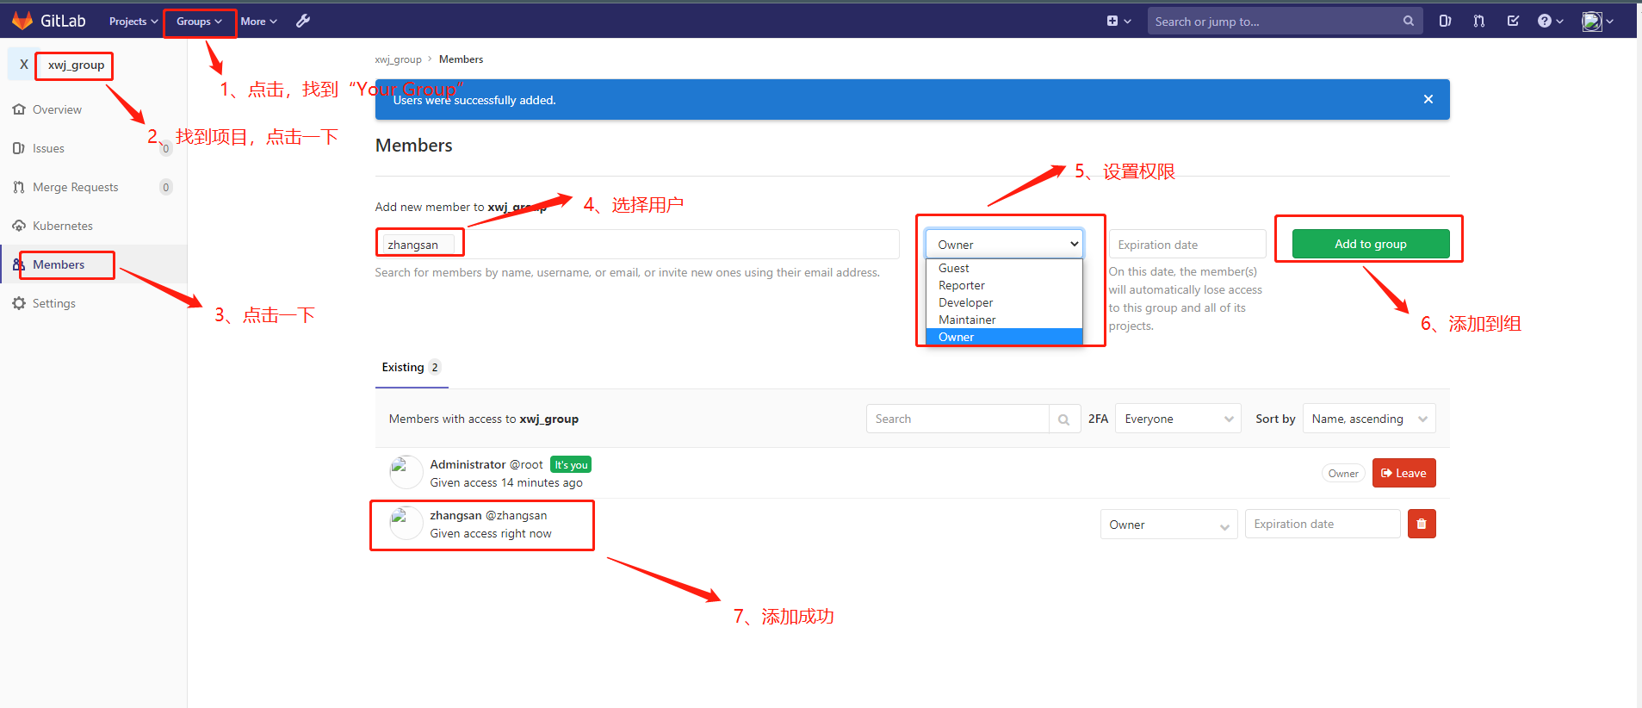Focus the members Search input field
The width and height of the screenshot is (1642, 708).
point(957,419)
